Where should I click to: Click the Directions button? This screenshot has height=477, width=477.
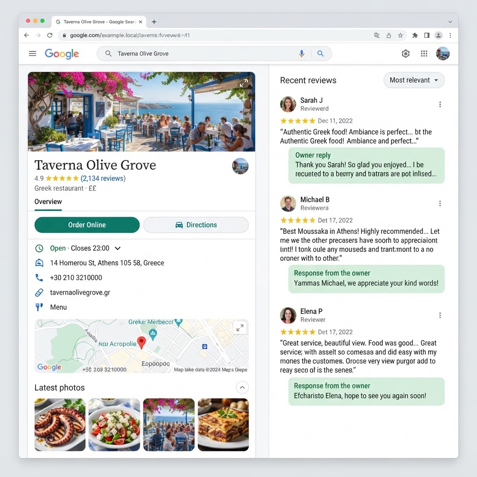coord(196,225)
